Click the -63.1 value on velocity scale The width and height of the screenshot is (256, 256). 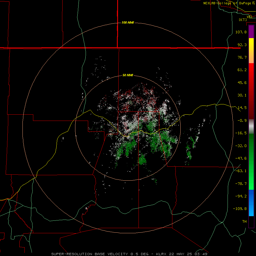241,171
